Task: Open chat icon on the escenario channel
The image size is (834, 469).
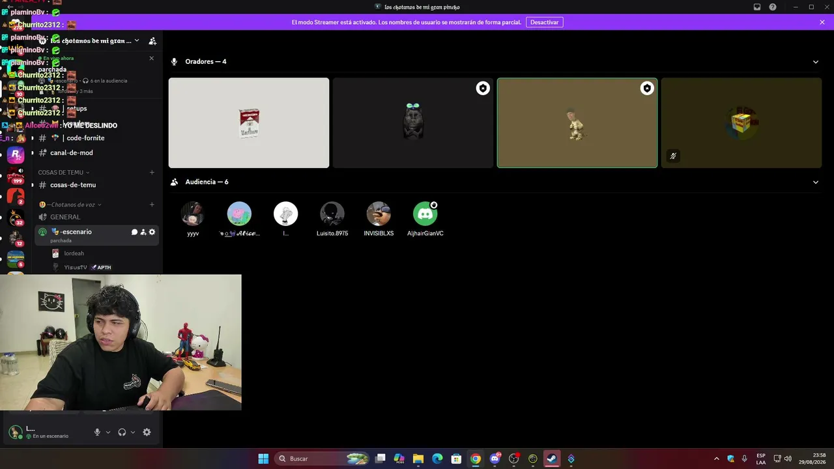Action: (135, 232)
